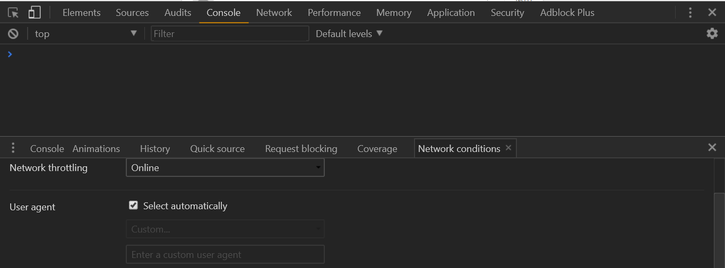The width and height of the screenshot is (725, 268).
Task: Toggle the device toolbar icon
Action: coord(34,13)
